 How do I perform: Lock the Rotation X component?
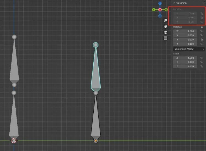(x=202, y=35)
